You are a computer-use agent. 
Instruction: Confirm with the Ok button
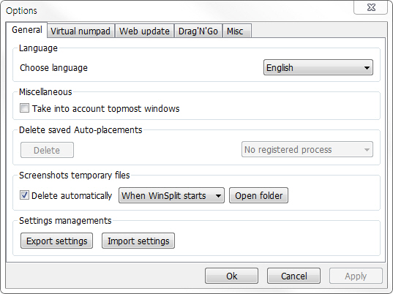[x=231, y=276]
